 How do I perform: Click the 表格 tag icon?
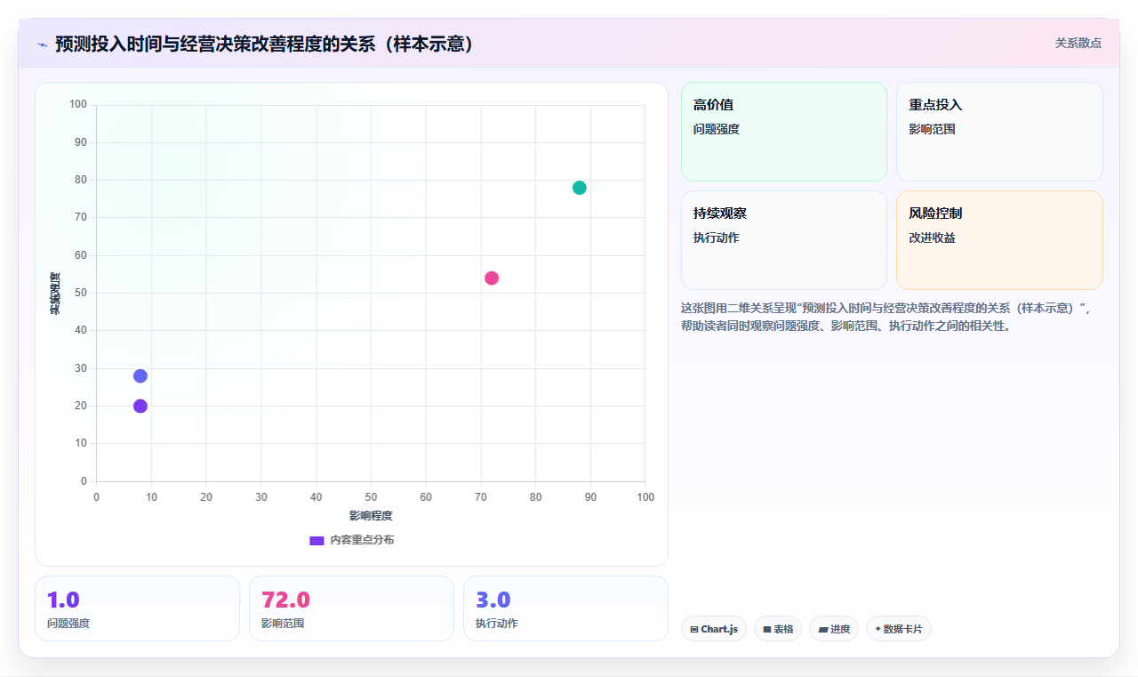(767, 629)
